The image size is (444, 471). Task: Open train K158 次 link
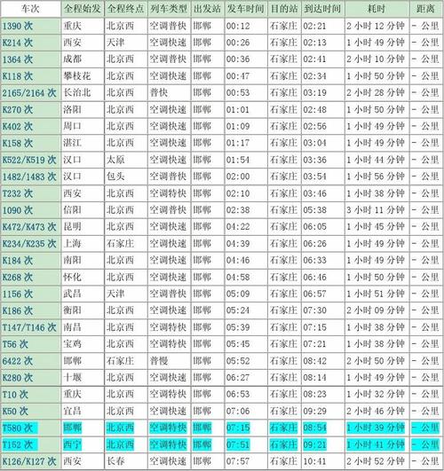tap(18, 143)
